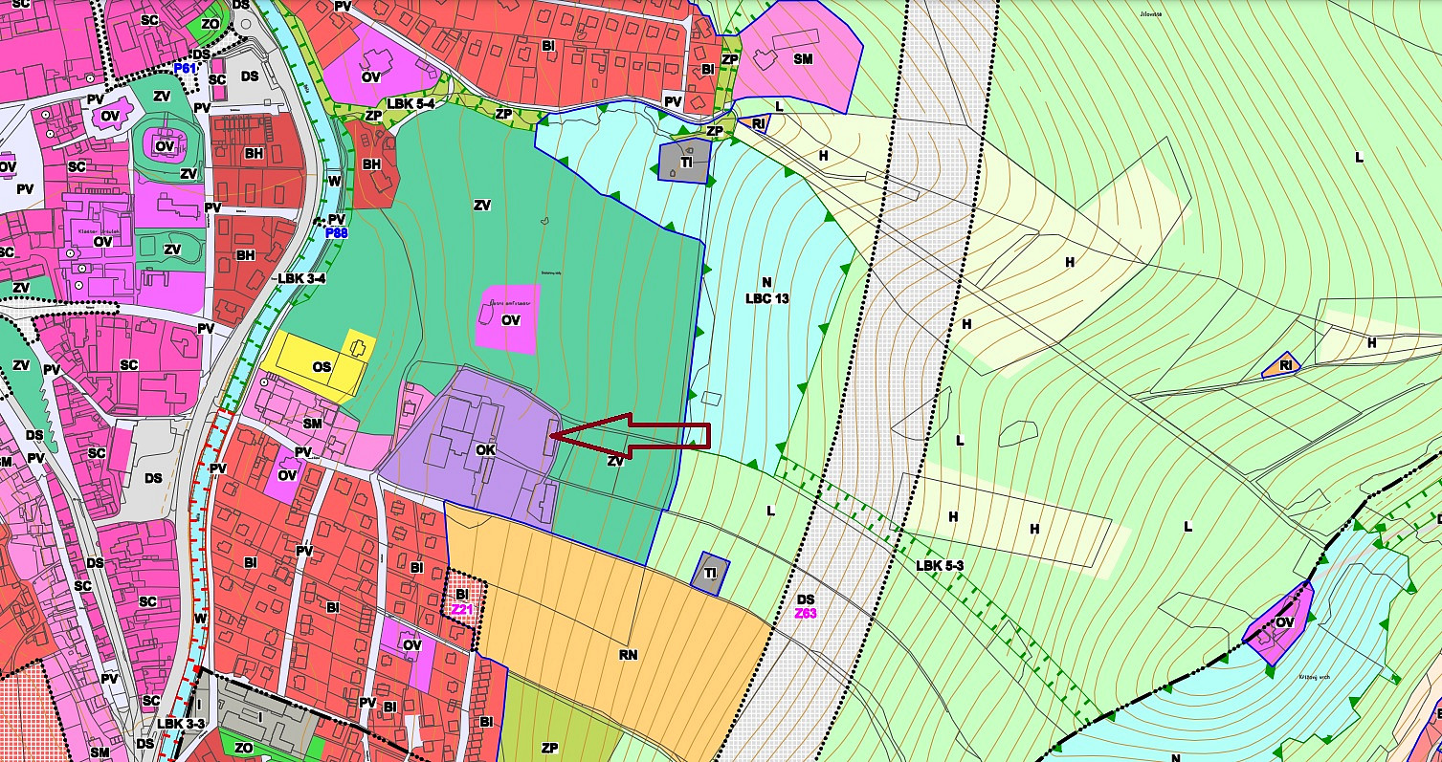Click the OK label on the purple zone
Viewport: 1442px width, 762px height.
pos(486,449)
